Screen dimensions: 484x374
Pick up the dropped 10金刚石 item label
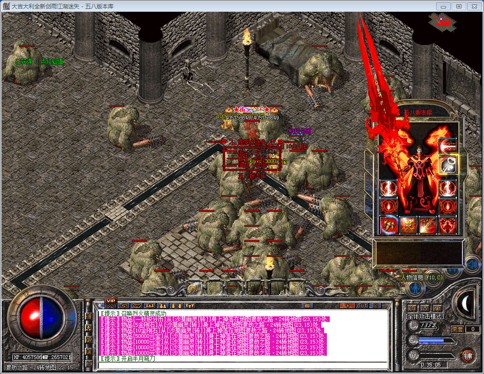[297, 147]
